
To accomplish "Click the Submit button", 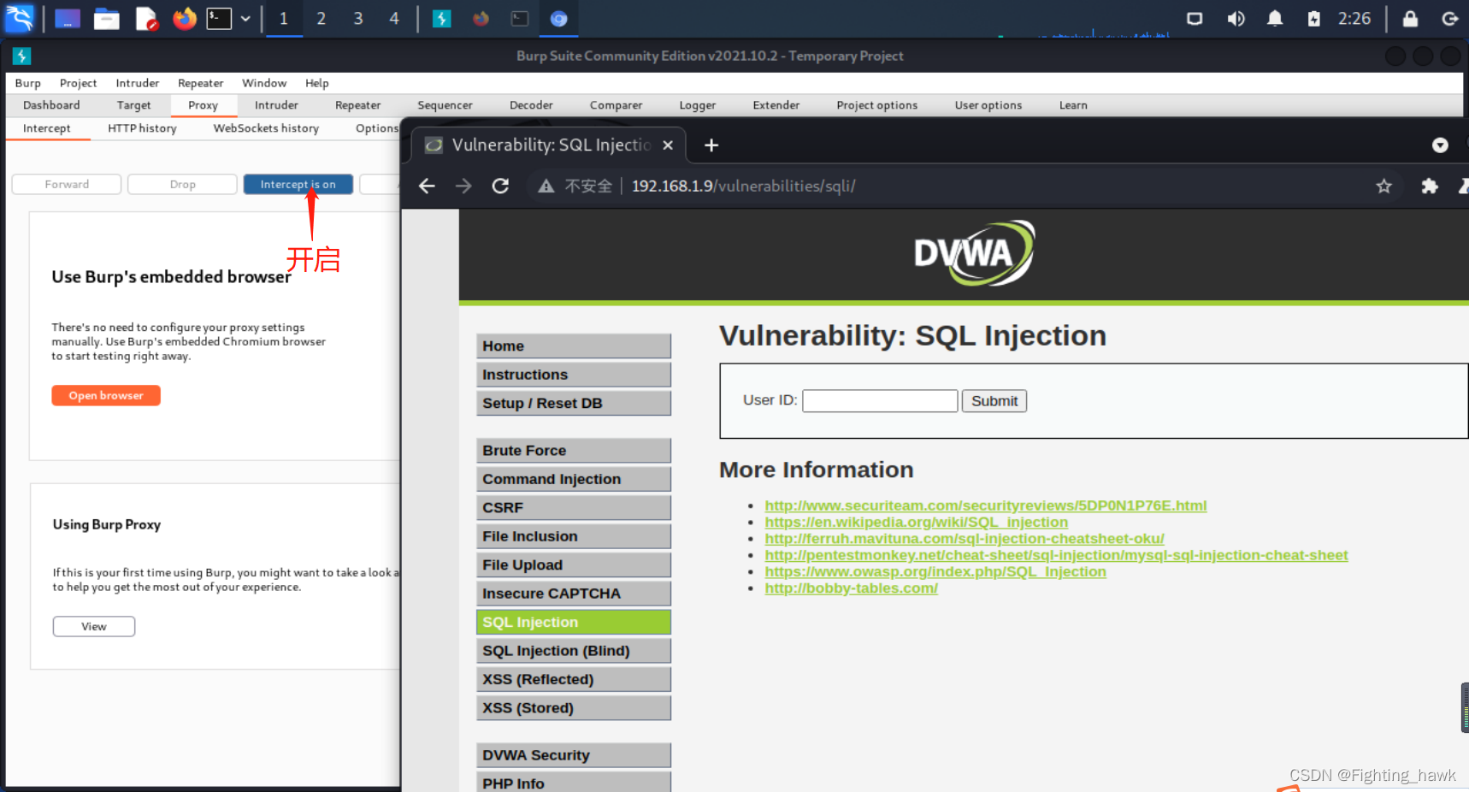I will point(994,401).
